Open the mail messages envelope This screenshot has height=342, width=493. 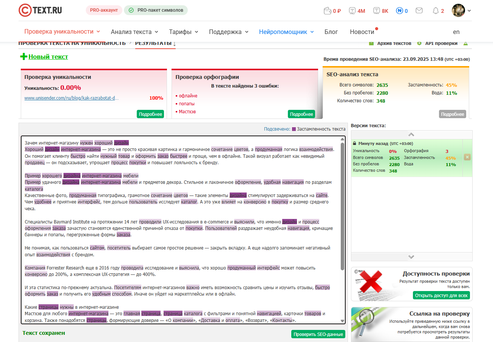(419, 11)
